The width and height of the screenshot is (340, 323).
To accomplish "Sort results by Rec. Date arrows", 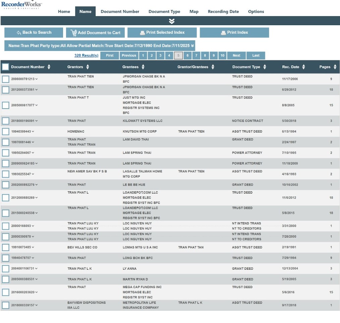I will pyautogui.click(x=303, y=67).
